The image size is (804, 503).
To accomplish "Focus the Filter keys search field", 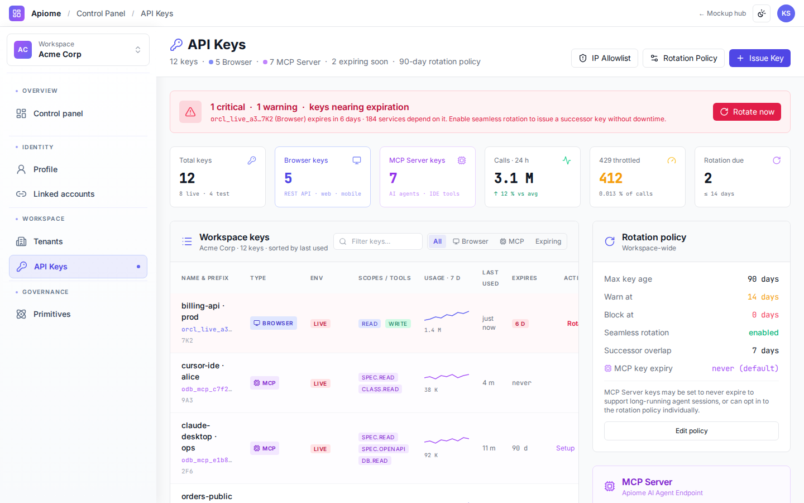I will pos(378,241).
